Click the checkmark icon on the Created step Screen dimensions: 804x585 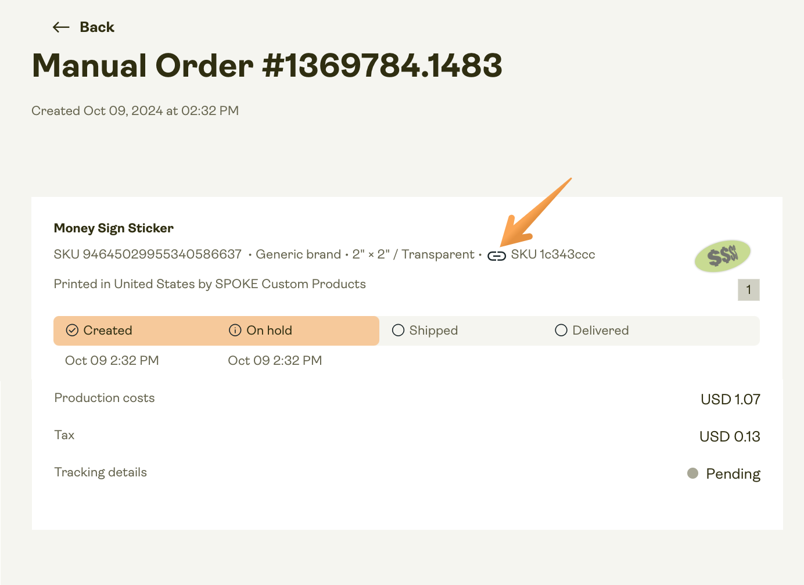pyautogui.click(x=72, y=330)
